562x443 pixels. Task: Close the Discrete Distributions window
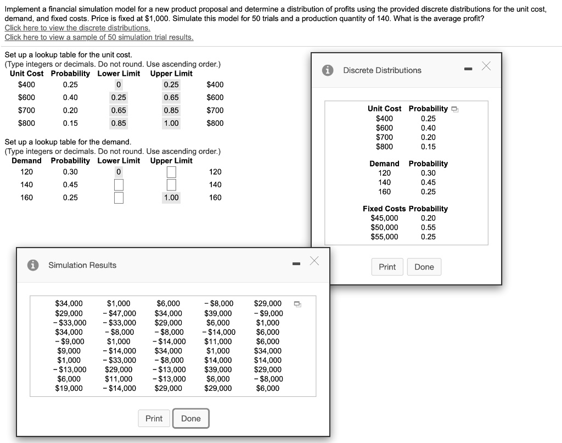pos(485,65)
